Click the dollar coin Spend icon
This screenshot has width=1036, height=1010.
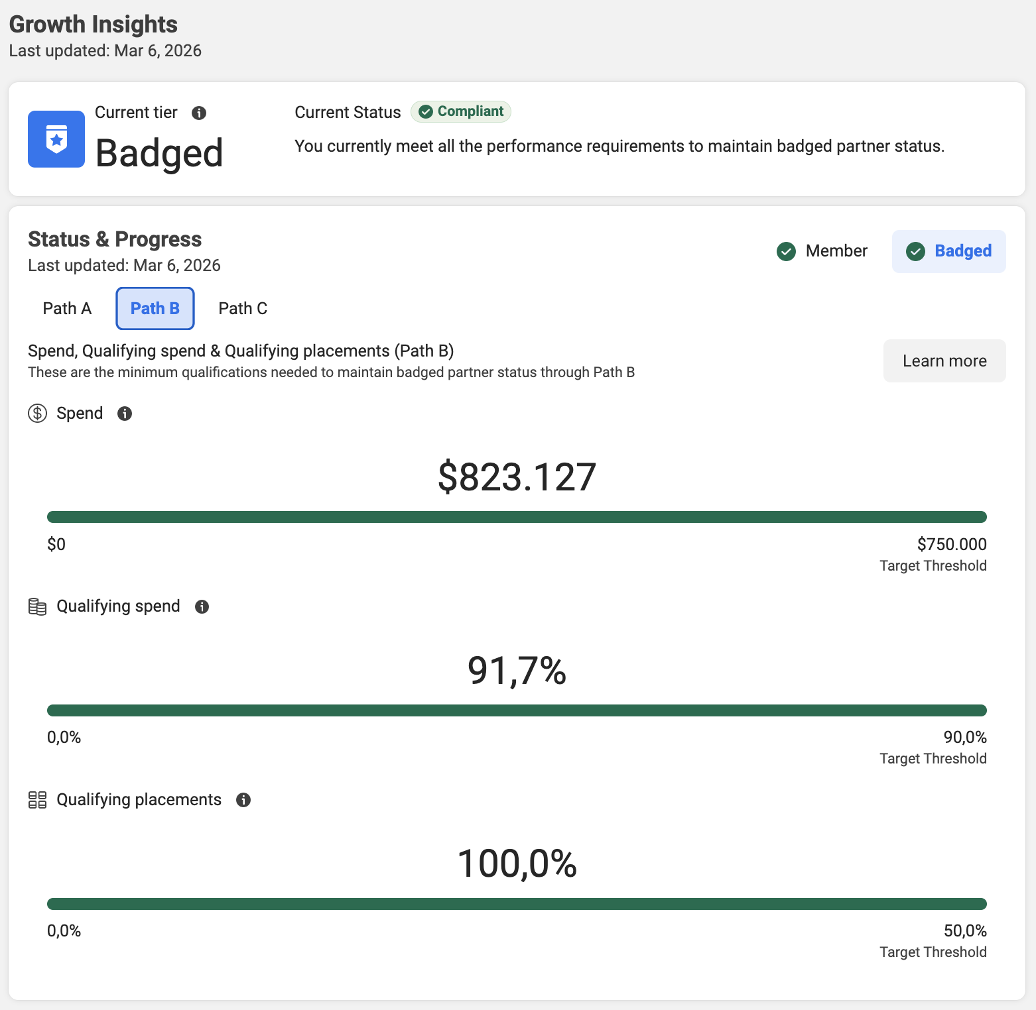(x=37, y=414)
